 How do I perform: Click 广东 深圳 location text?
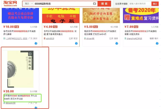[33, 38]
